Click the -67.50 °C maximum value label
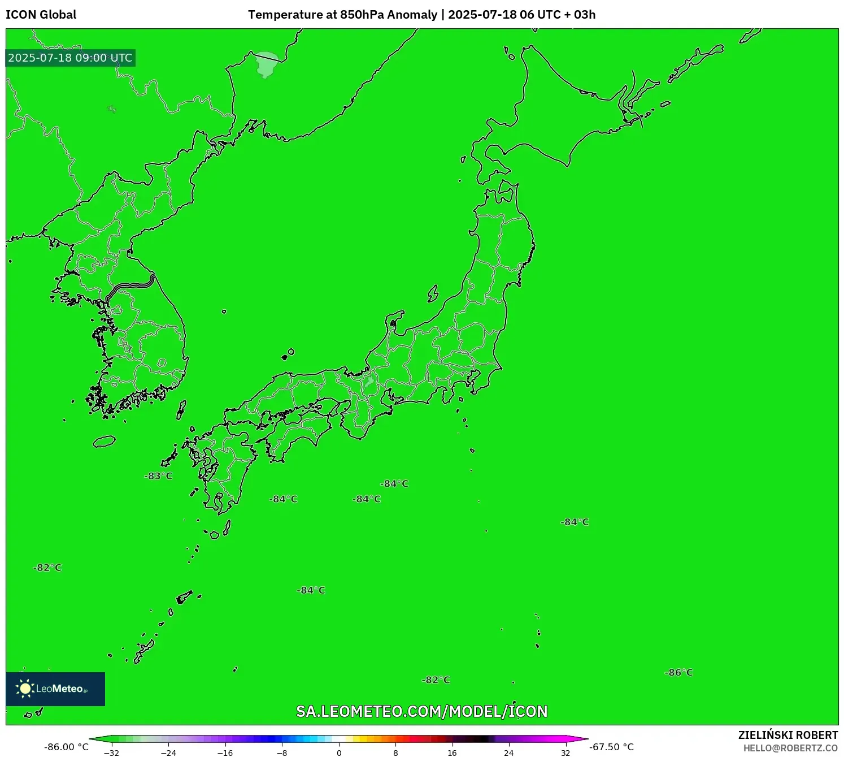The height and width of the screenshot is (757, 844). (x=611, y=747)
